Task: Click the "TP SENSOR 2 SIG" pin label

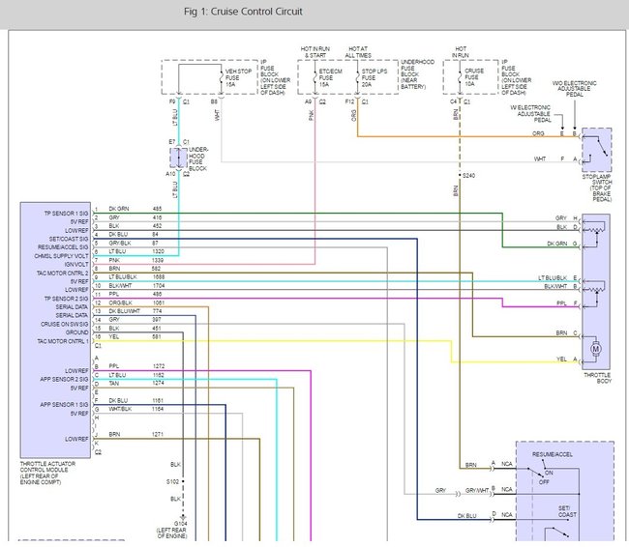Action: tap(66, 299)
